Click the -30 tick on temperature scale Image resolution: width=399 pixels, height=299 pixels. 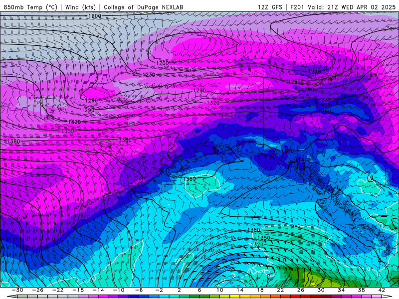17,290
